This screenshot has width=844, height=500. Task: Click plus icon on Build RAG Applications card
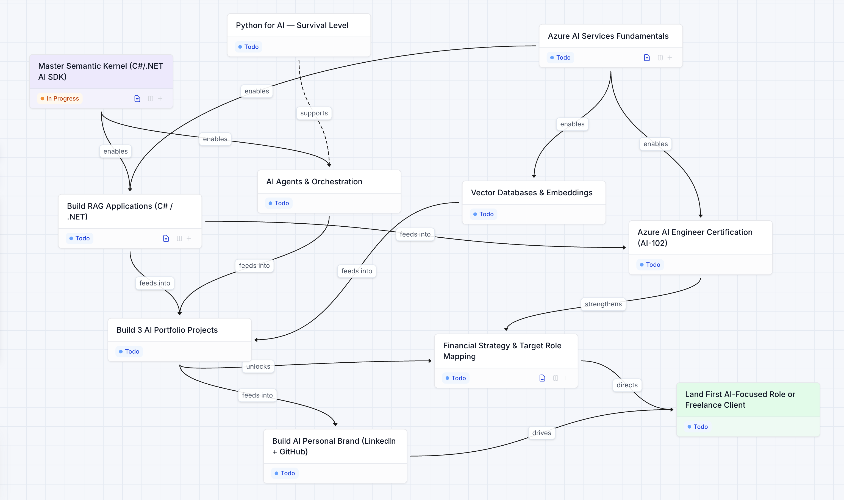189,238
